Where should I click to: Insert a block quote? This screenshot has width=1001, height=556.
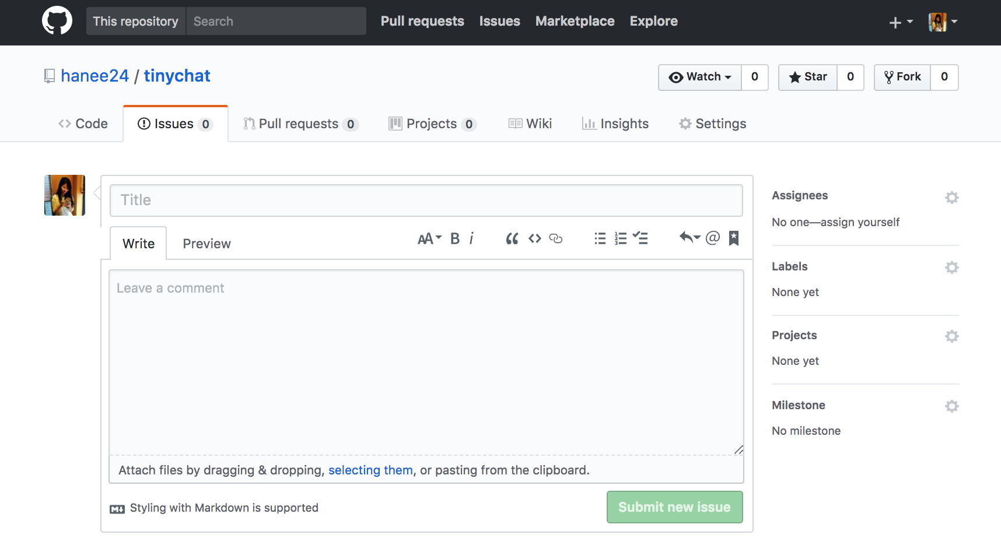click(x=512, y=238)
